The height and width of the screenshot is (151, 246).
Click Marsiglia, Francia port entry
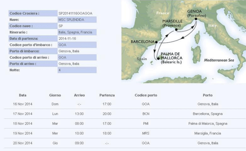208,133
